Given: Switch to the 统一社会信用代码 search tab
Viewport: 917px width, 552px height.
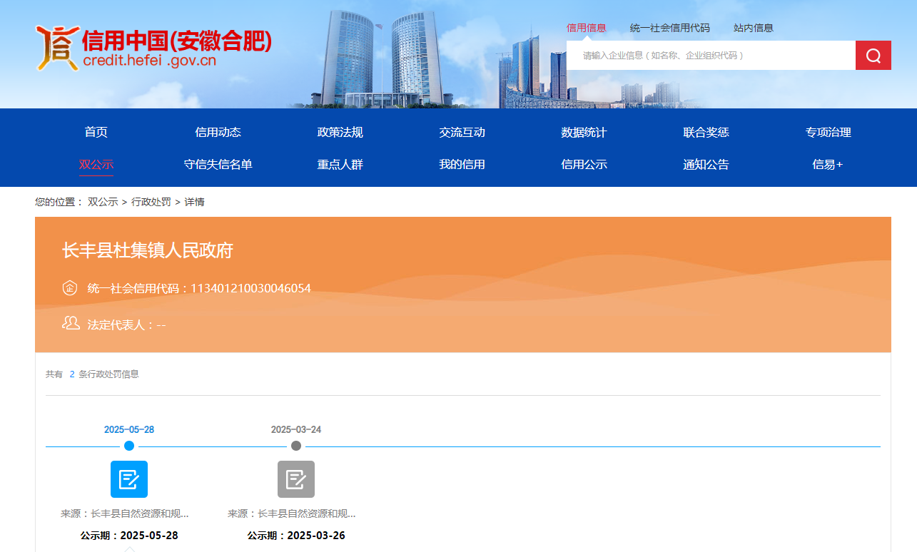Looking at the screenshot, I should click(670, 28).
